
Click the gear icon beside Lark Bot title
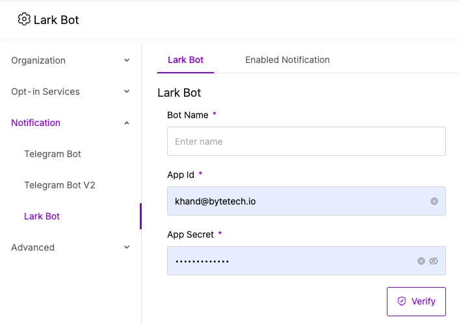pyautogui.click(x=24, y=19)
